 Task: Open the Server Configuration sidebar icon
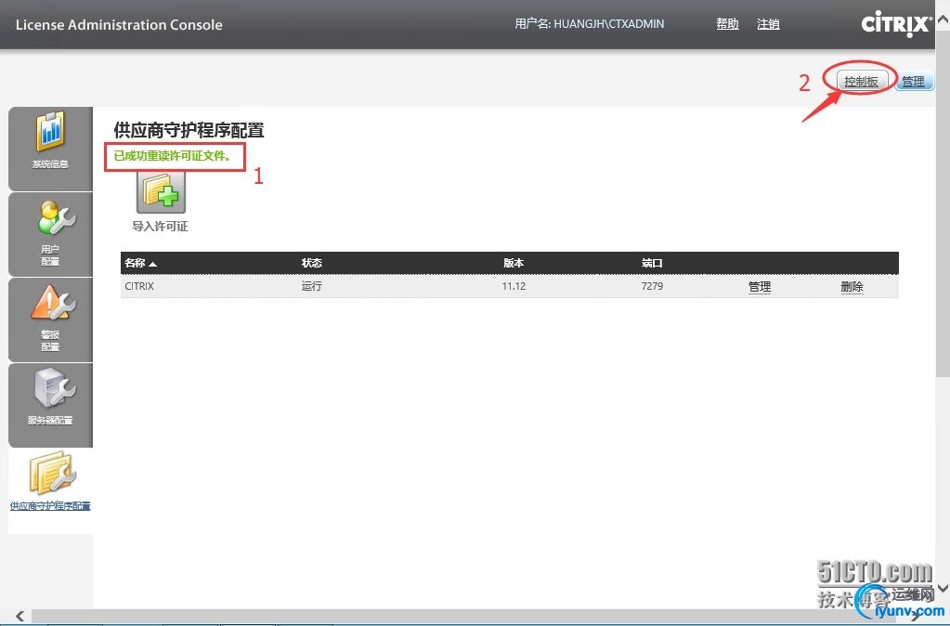point(55,388)
